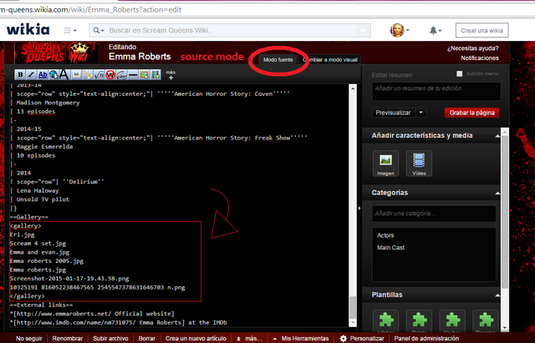
Task: Insert math formula square root icon
Action: click(x=99, y=74)
